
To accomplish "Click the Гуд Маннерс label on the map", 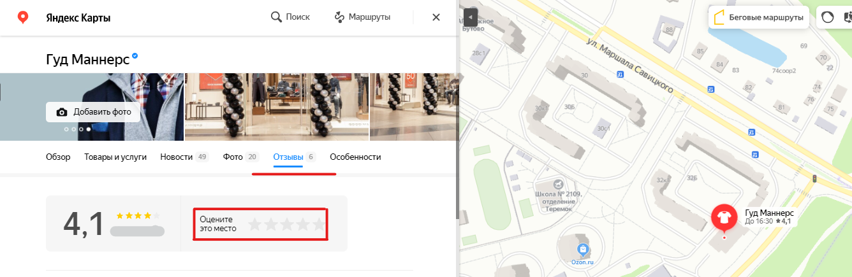I will [x=769, y=212].
